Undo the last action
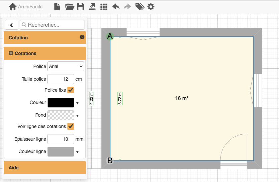 click(116, 7)
